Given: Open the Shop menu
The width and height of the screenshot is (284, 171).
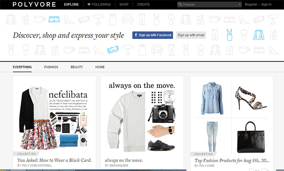Looking at the screenshot, I should tap(124, 4).
